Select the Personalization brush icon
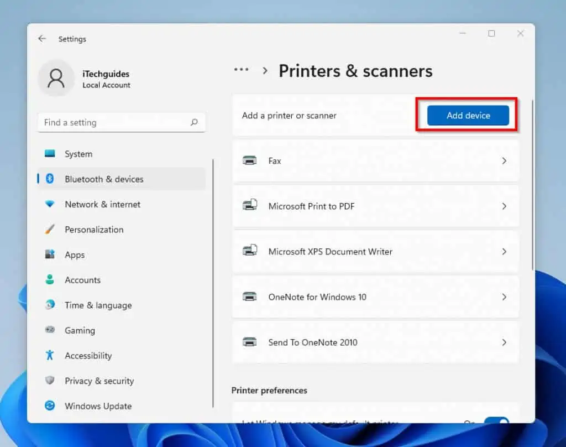 coord(50,230)
